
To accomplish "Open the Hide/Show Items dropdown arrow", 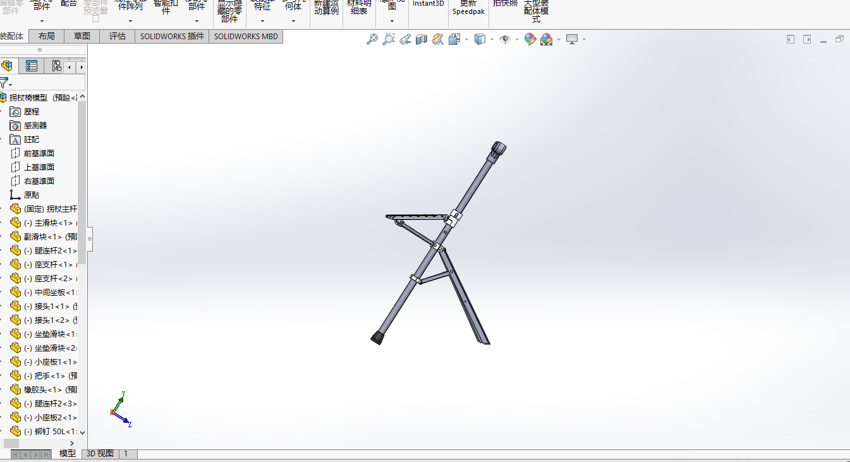I will point(517,39).
